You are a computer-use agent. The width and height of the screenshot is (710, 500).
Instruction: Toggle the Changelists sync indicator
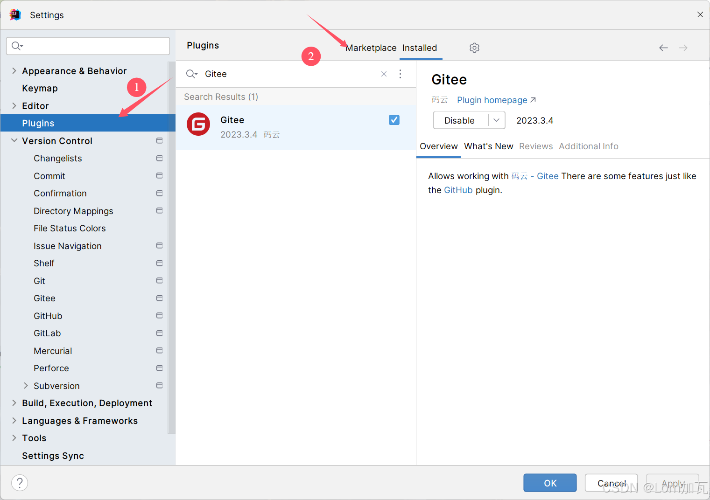159,158
